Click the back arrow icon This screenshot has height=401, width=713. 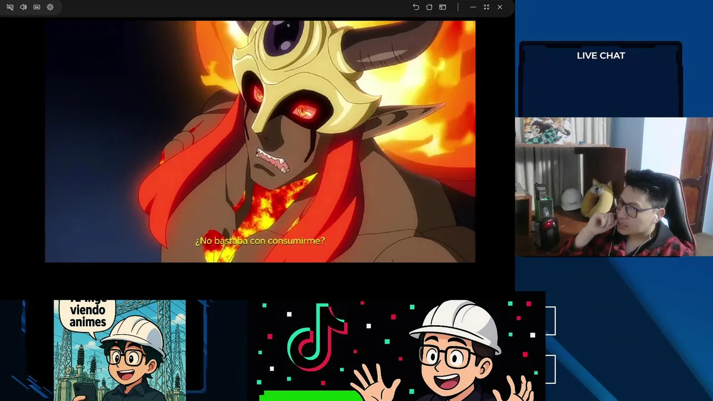(416, 7)
